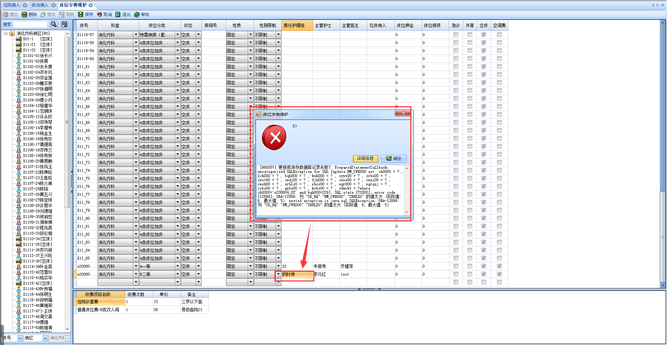
Task: Click the 退出 (exit) toolbar icon
Action: [118, 15]
